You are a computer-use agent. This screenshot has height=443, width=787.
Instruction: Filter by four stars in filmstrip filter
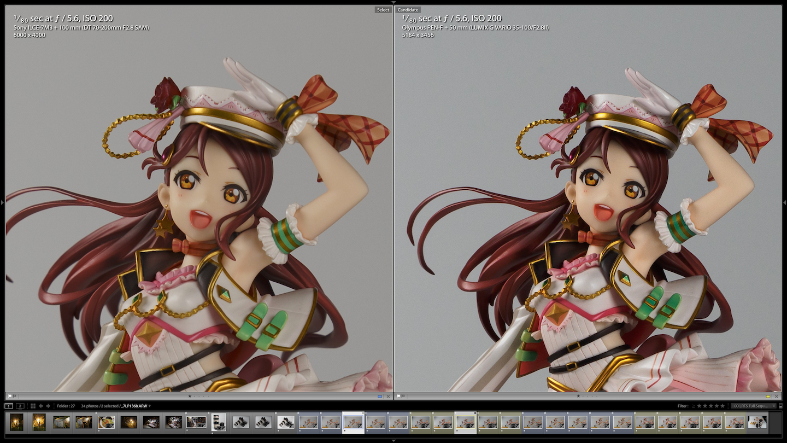click(x=717, y=406)
